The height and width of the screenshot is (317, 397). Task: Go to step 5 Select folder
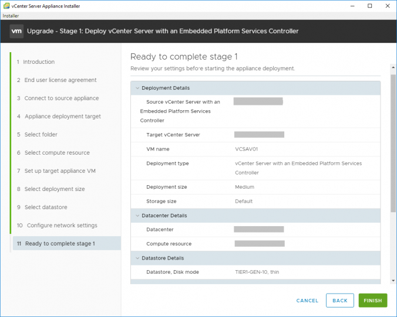point(37,135)
